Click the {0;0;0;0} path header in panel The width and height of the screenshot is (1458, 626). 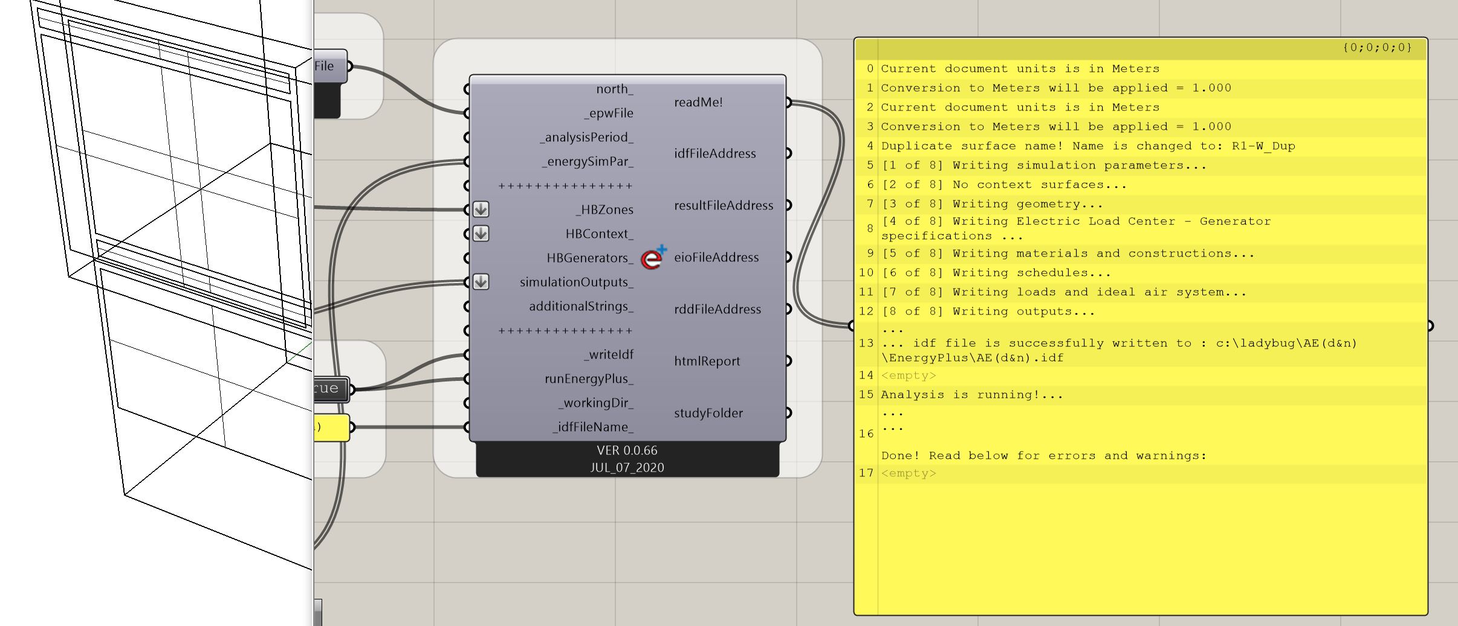[x=1377, y=47]
